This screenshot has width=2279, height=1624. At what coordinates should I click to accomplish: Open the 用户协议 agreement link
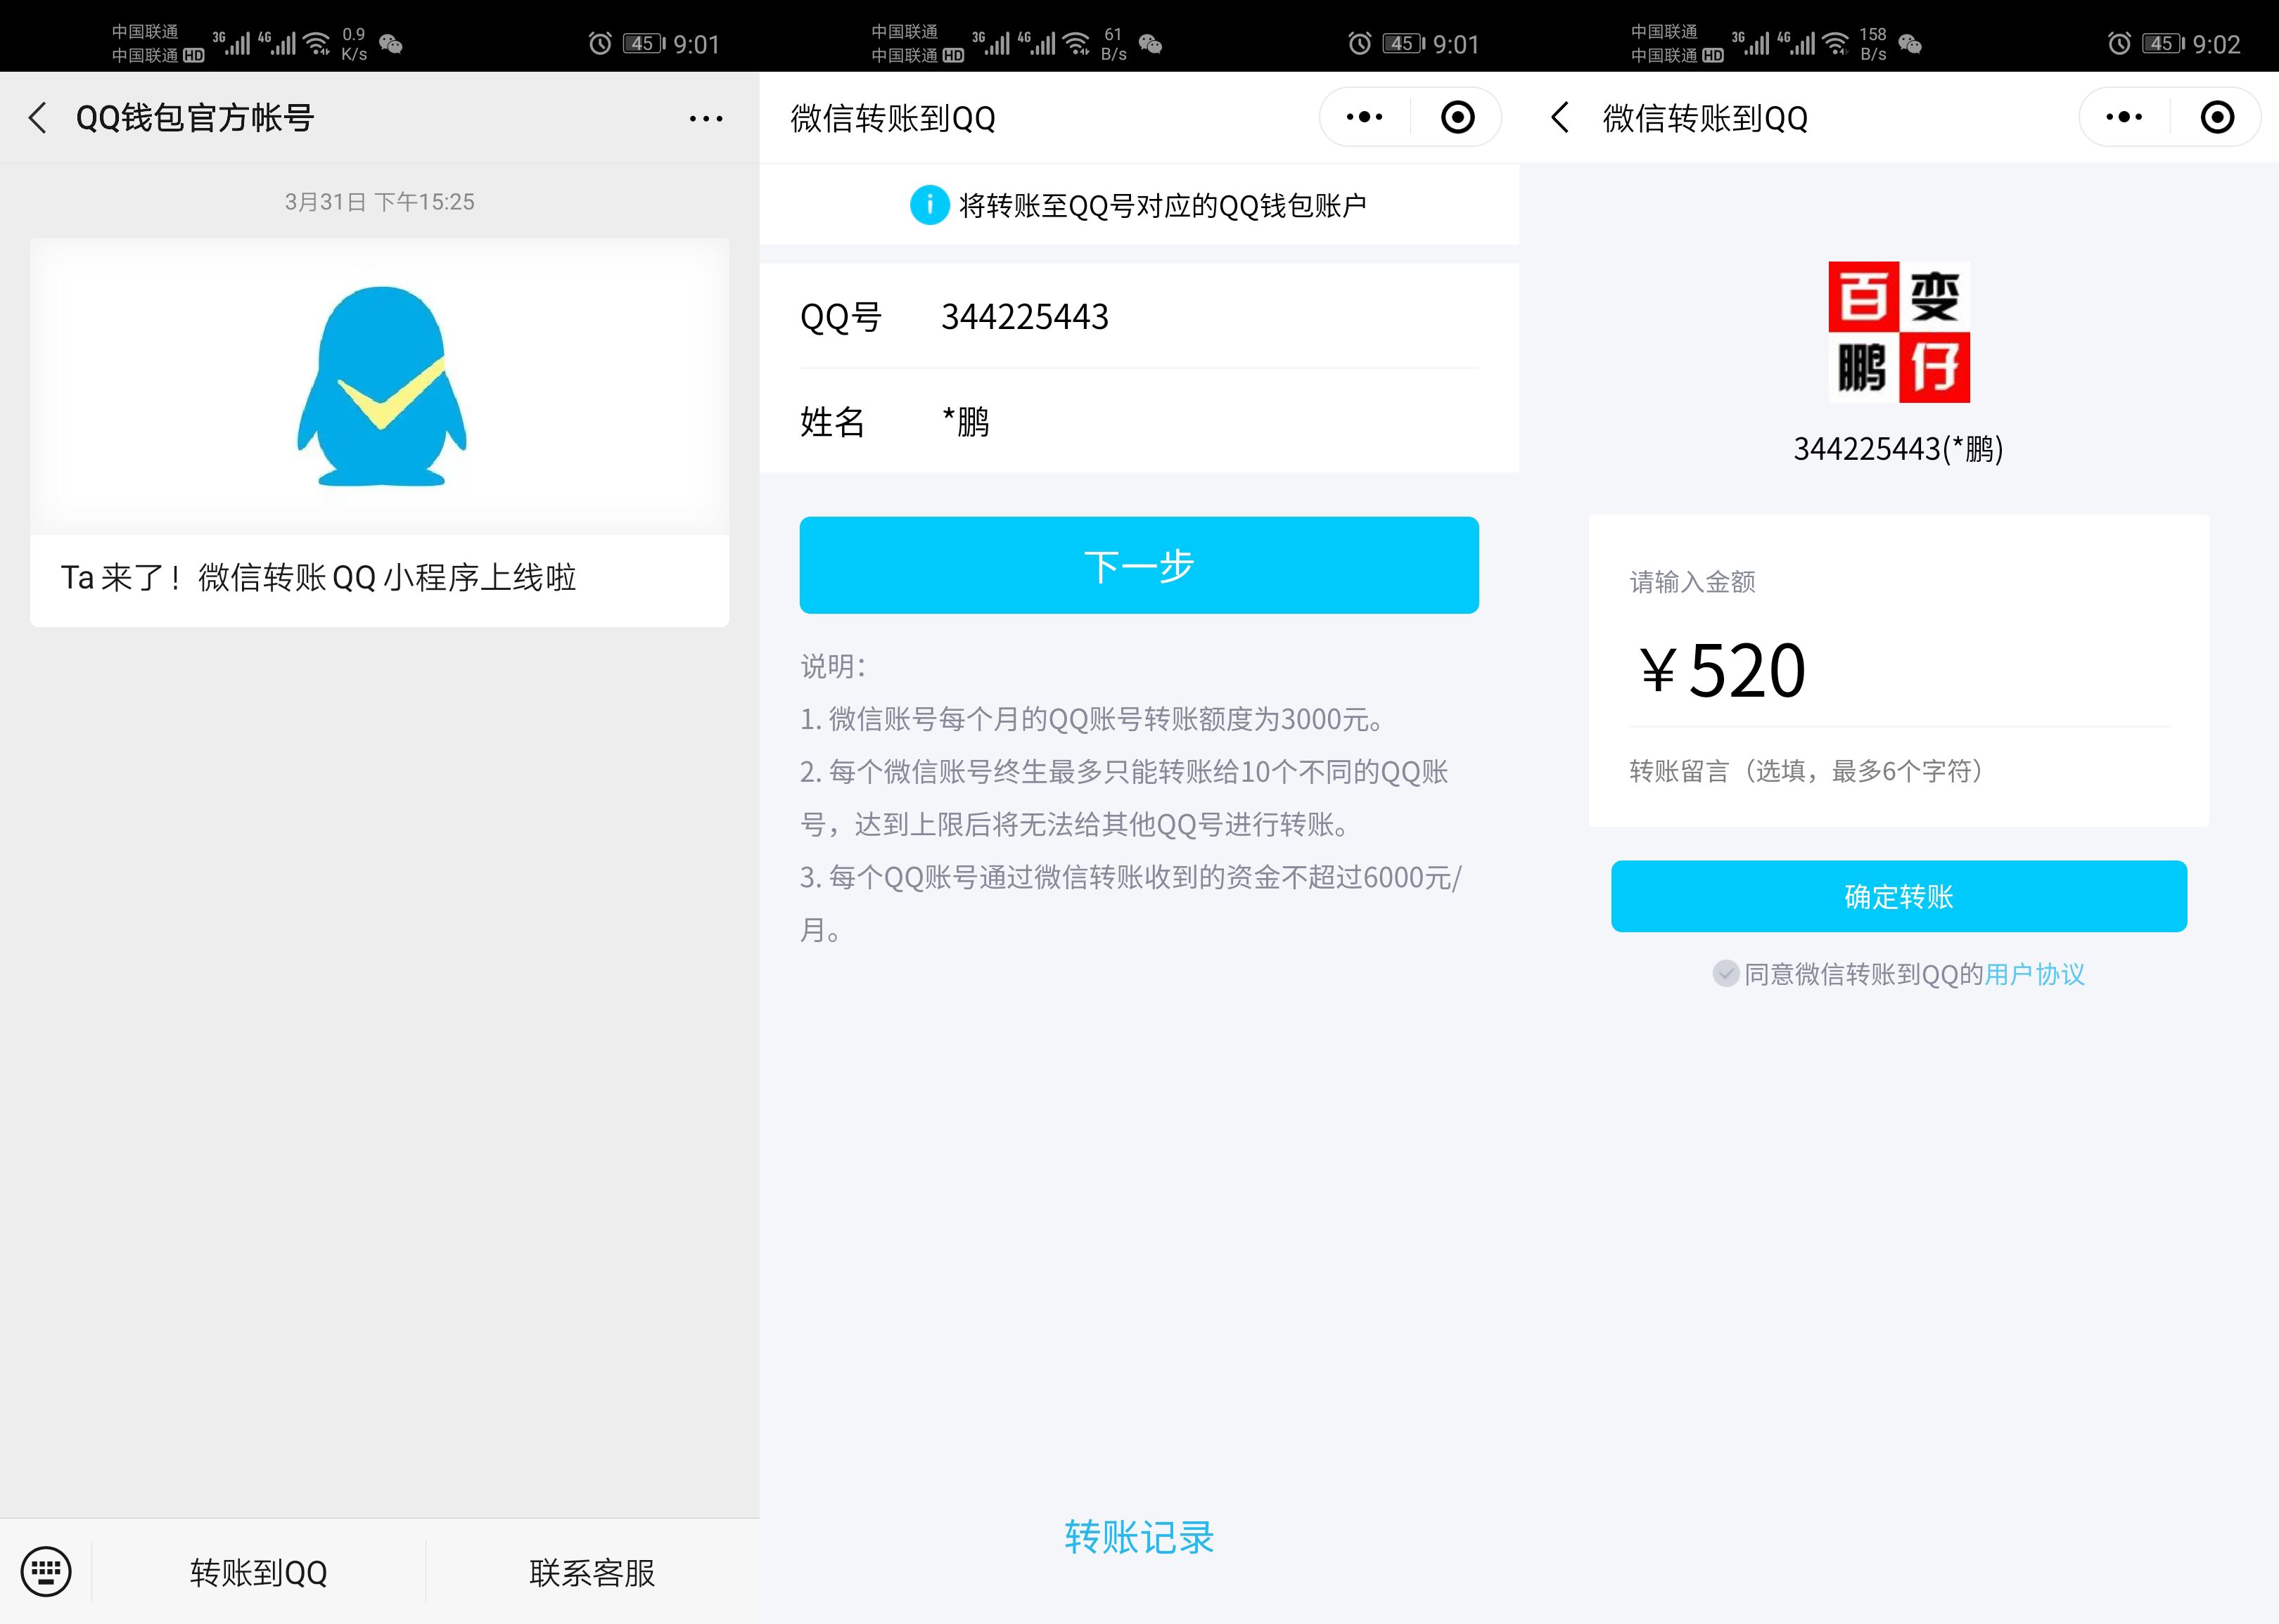[x=2035, y=973]
